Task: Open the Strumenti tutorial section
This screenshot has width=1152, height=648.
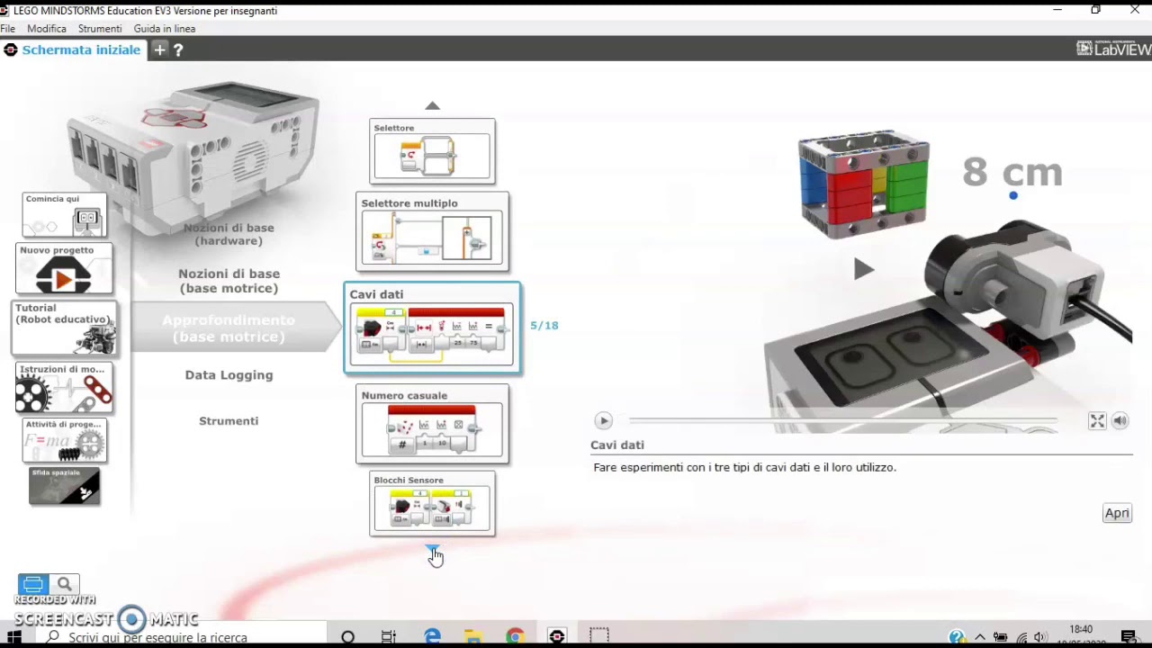Action: pos(229,421)
